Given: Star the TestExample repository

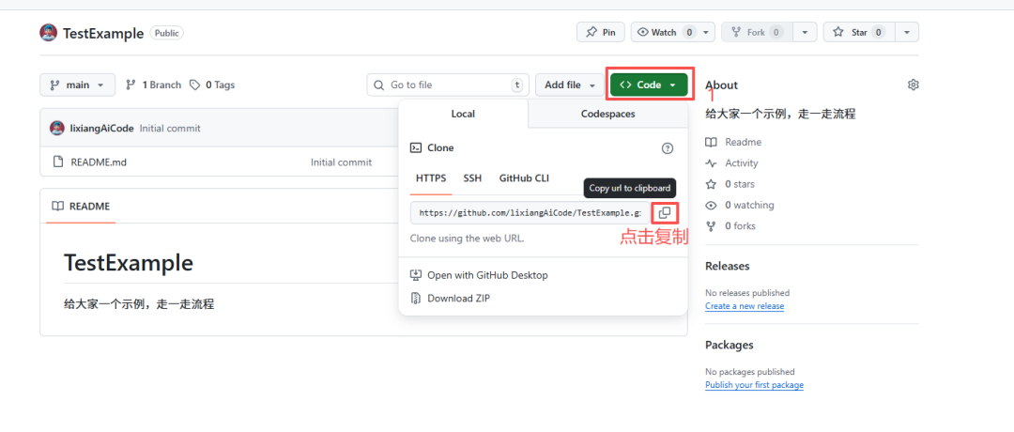Looking at the screenshot, I should 858,32.
